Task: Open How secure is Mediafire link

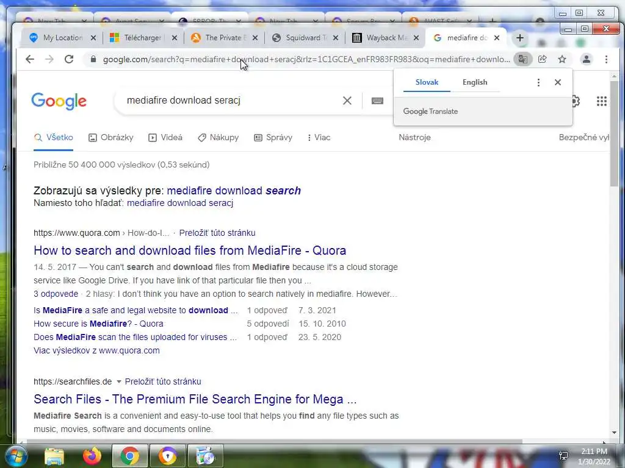Action: 98,324
